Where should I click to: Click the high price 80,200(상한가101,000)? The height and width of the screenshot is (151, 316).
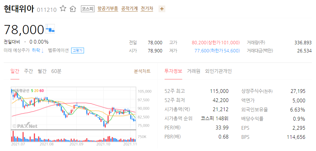(x=216, y=43)
